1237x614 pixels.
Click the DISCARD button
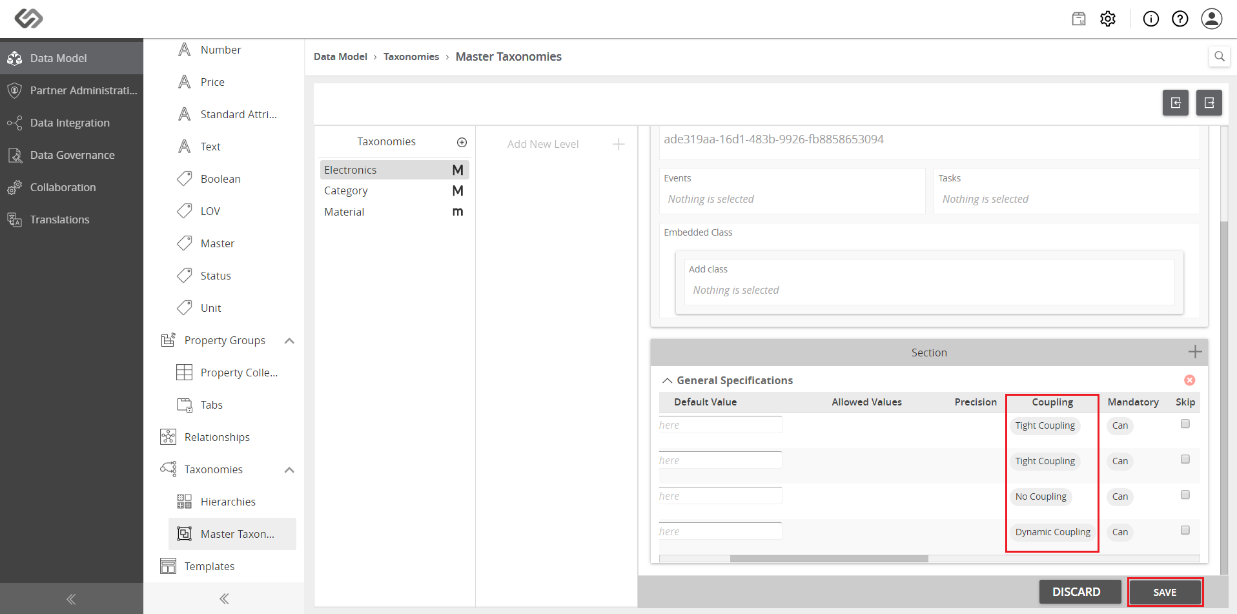(1080, 591)
